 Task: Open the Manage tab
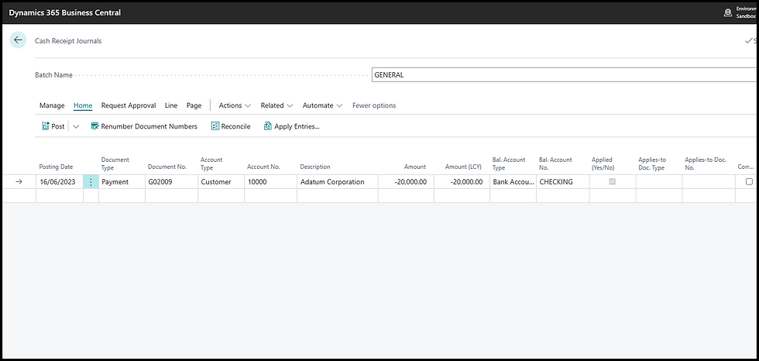(x=52, y=105)
